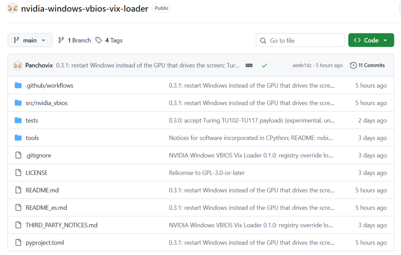Open the README_es.md file
Image resolution: width=401 pixels, height=255 pixels.
tap(46, 208)
